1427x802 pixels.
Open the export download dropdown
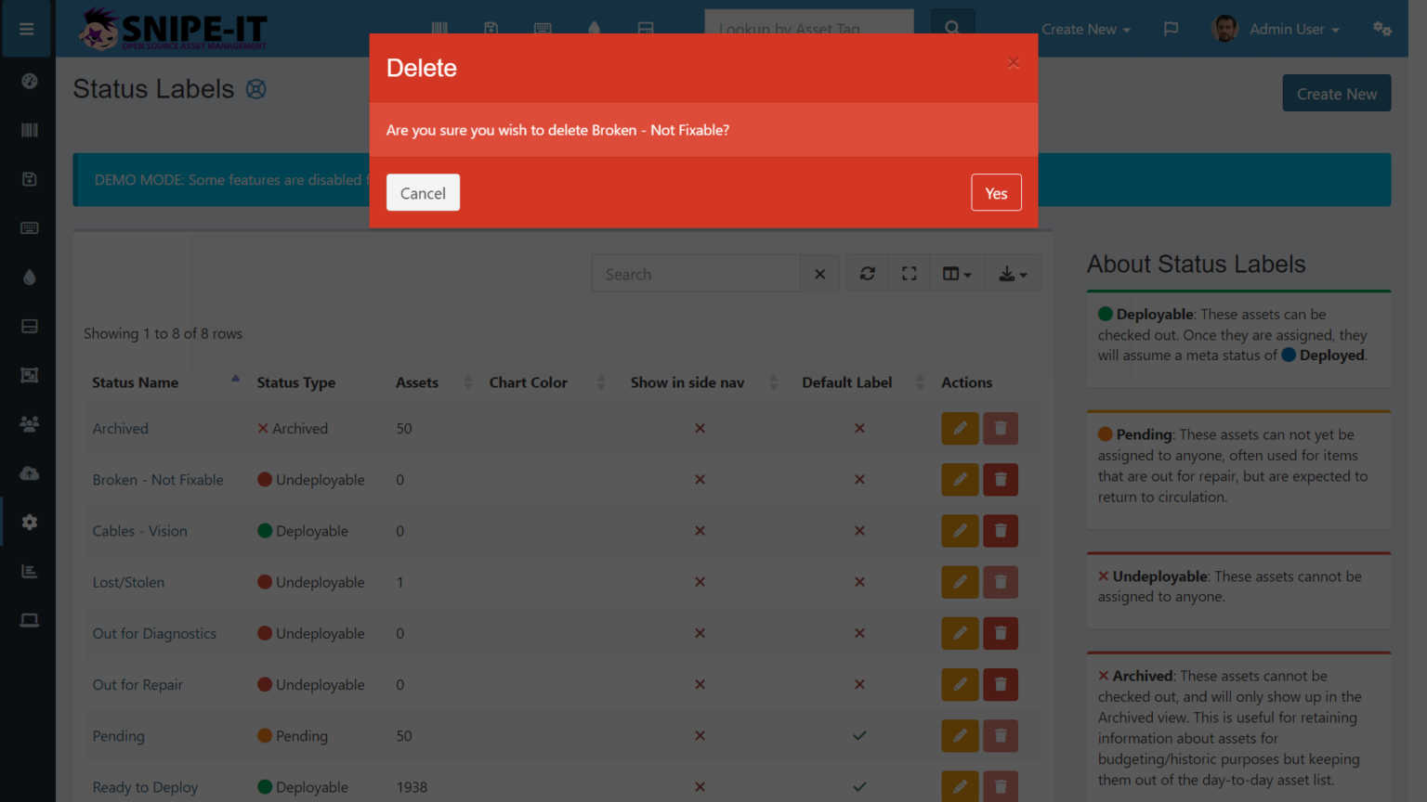click(1012, 272)
